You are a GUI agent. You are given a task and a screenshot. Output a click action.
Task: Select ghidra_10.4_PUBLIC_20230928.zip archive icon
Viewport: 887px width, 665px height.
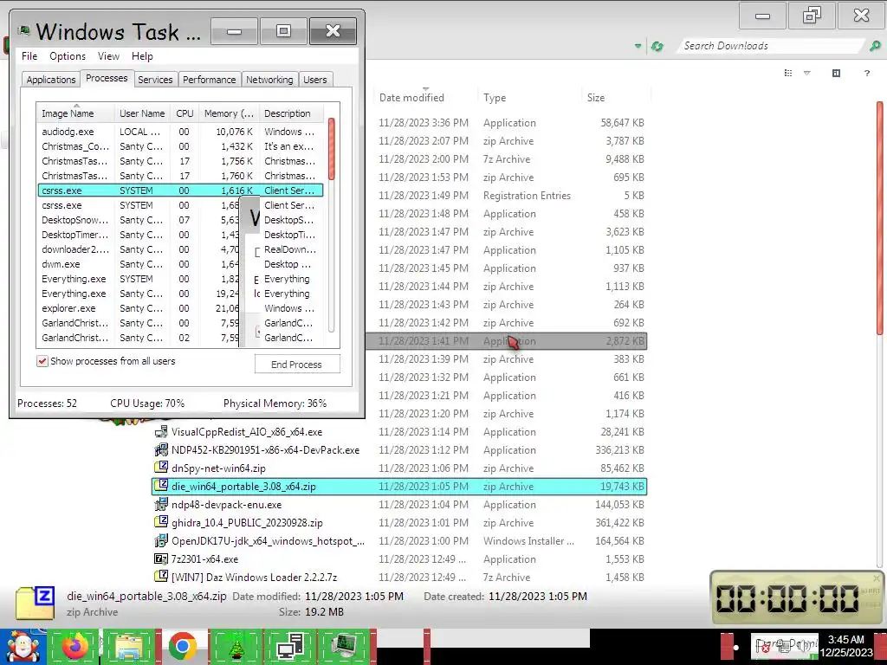(x=161, y=522)
